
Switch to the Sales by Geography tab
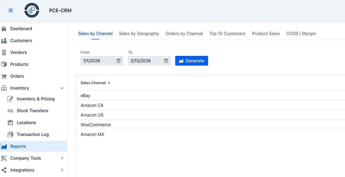click(x=139, y=33)
